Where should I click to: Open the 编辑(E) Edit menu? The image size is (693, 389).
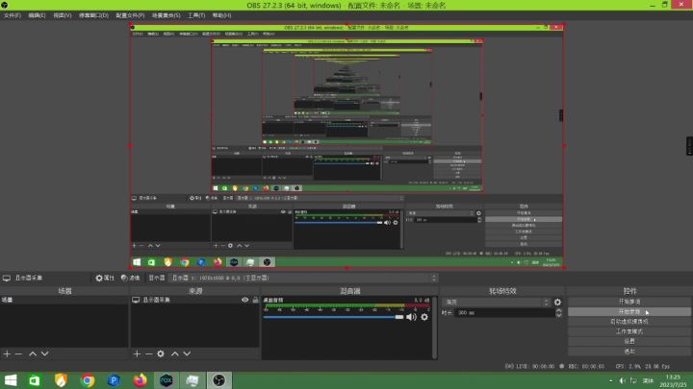coord(38,15)
